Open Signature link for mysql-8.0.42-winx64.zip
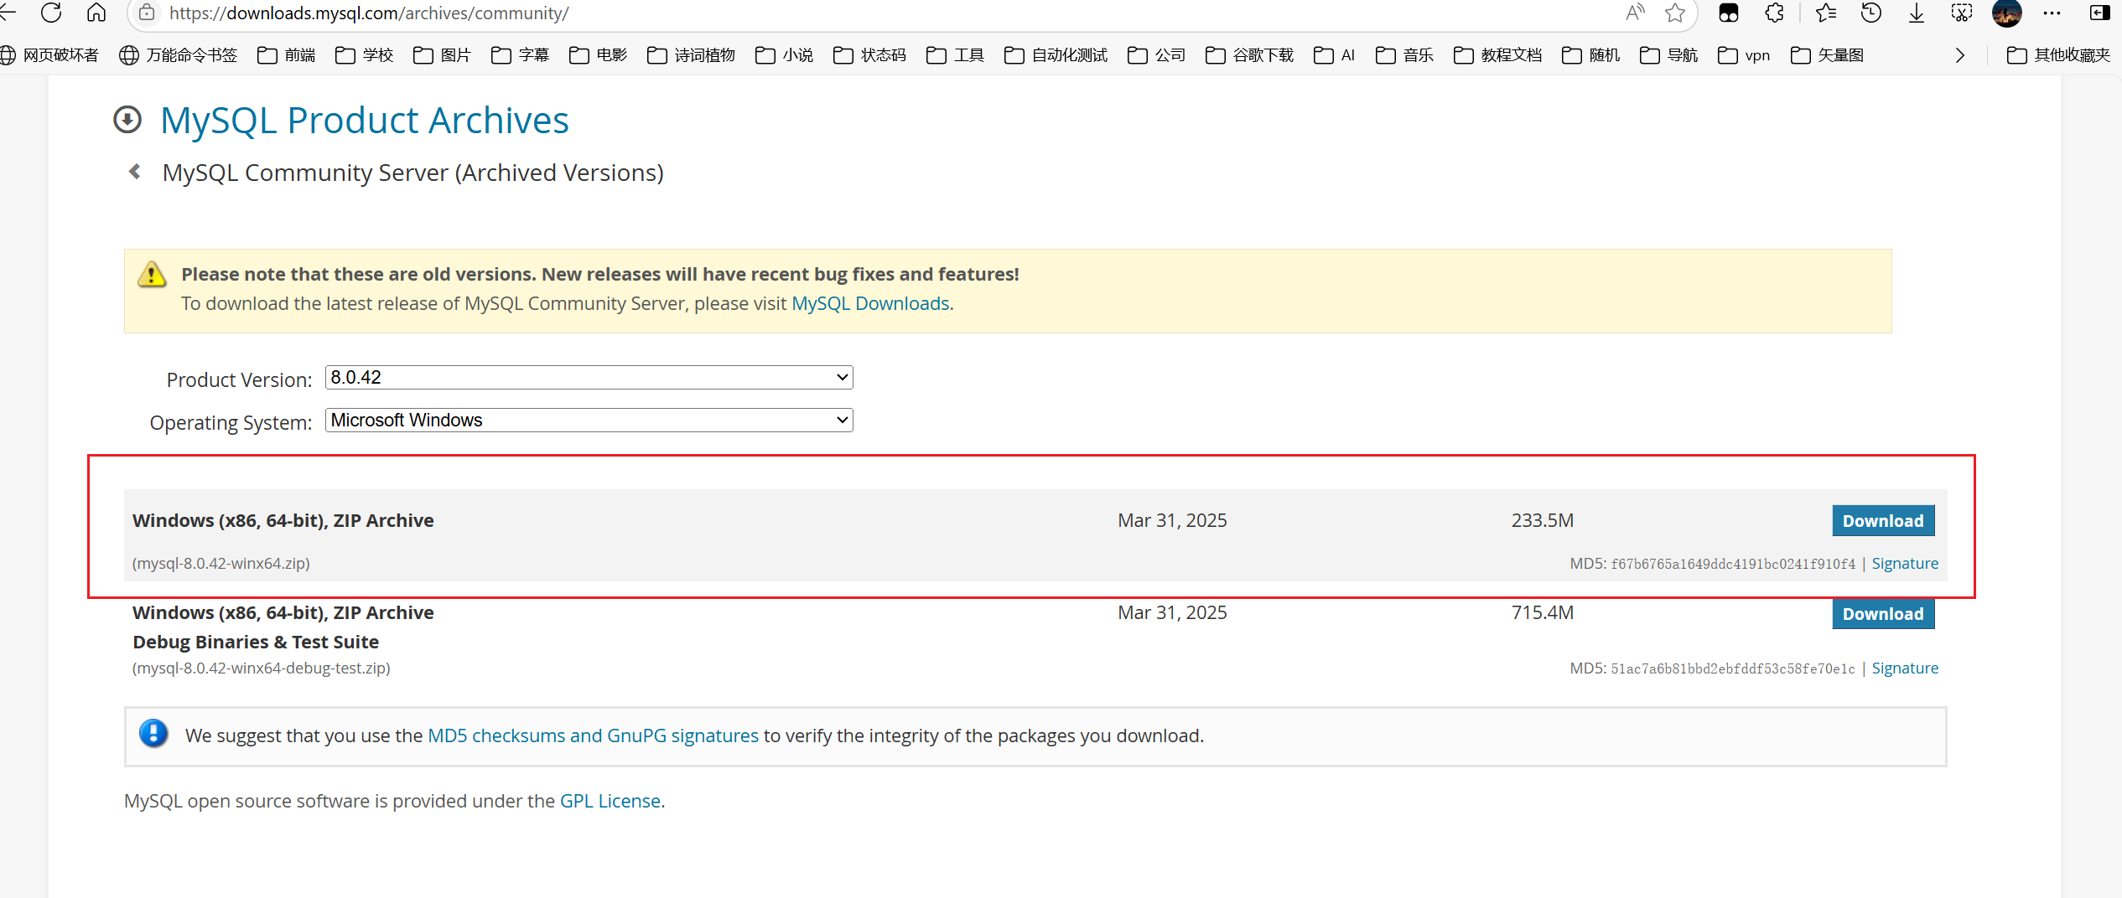 [1905, 563]
